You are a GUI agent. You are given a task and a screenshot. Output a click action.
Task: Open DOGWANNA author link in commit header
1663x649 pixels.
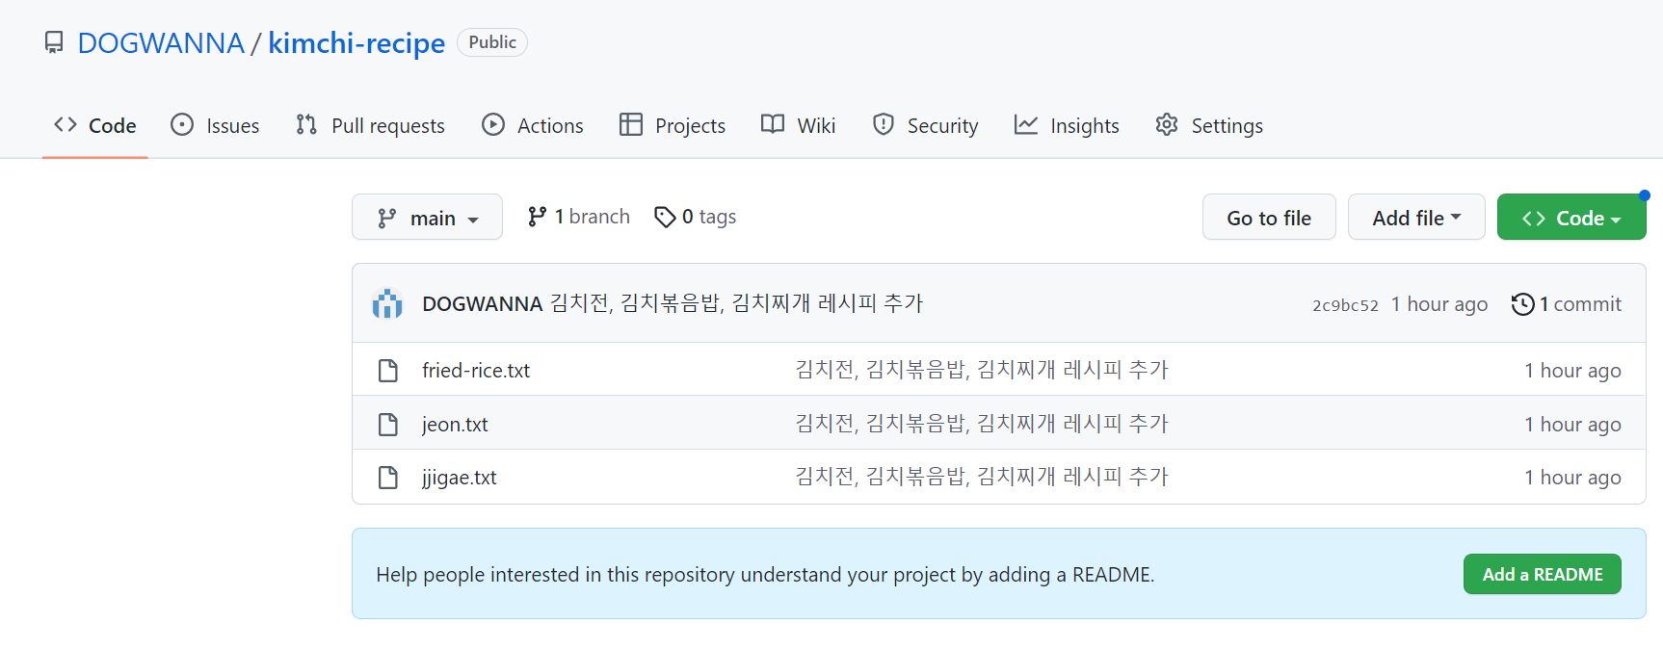click(483, 303)
